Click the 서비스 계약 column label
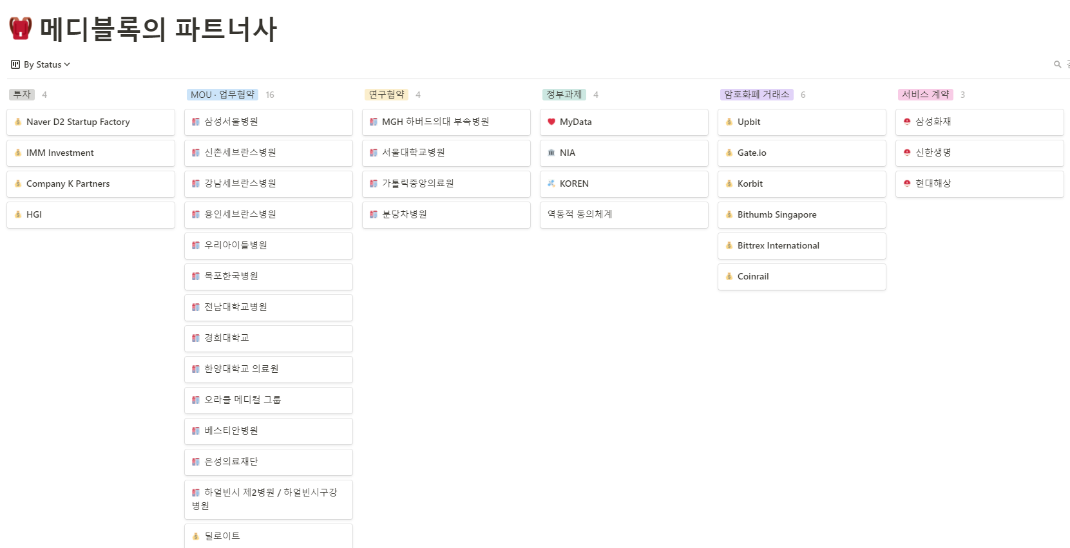The width and height of the screenshot is (1070, 548). 926,95
